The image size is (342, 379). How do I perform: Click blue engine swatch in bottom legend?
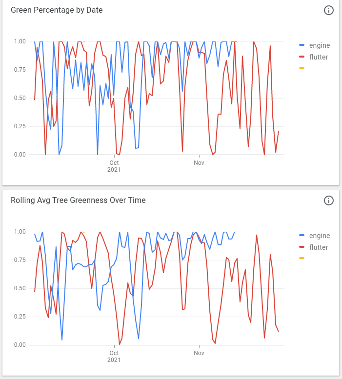click(302, 236)
